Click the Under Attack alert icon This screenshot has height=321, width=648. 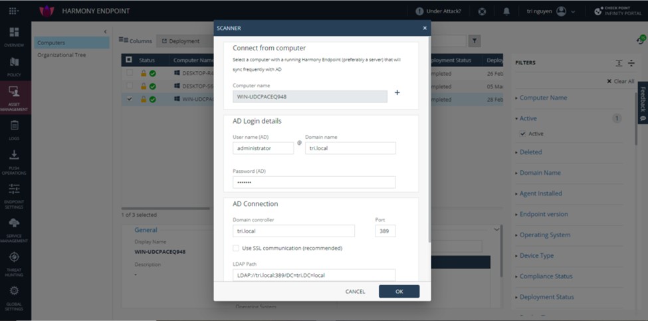pyautogui.click(x=419, y=11)
